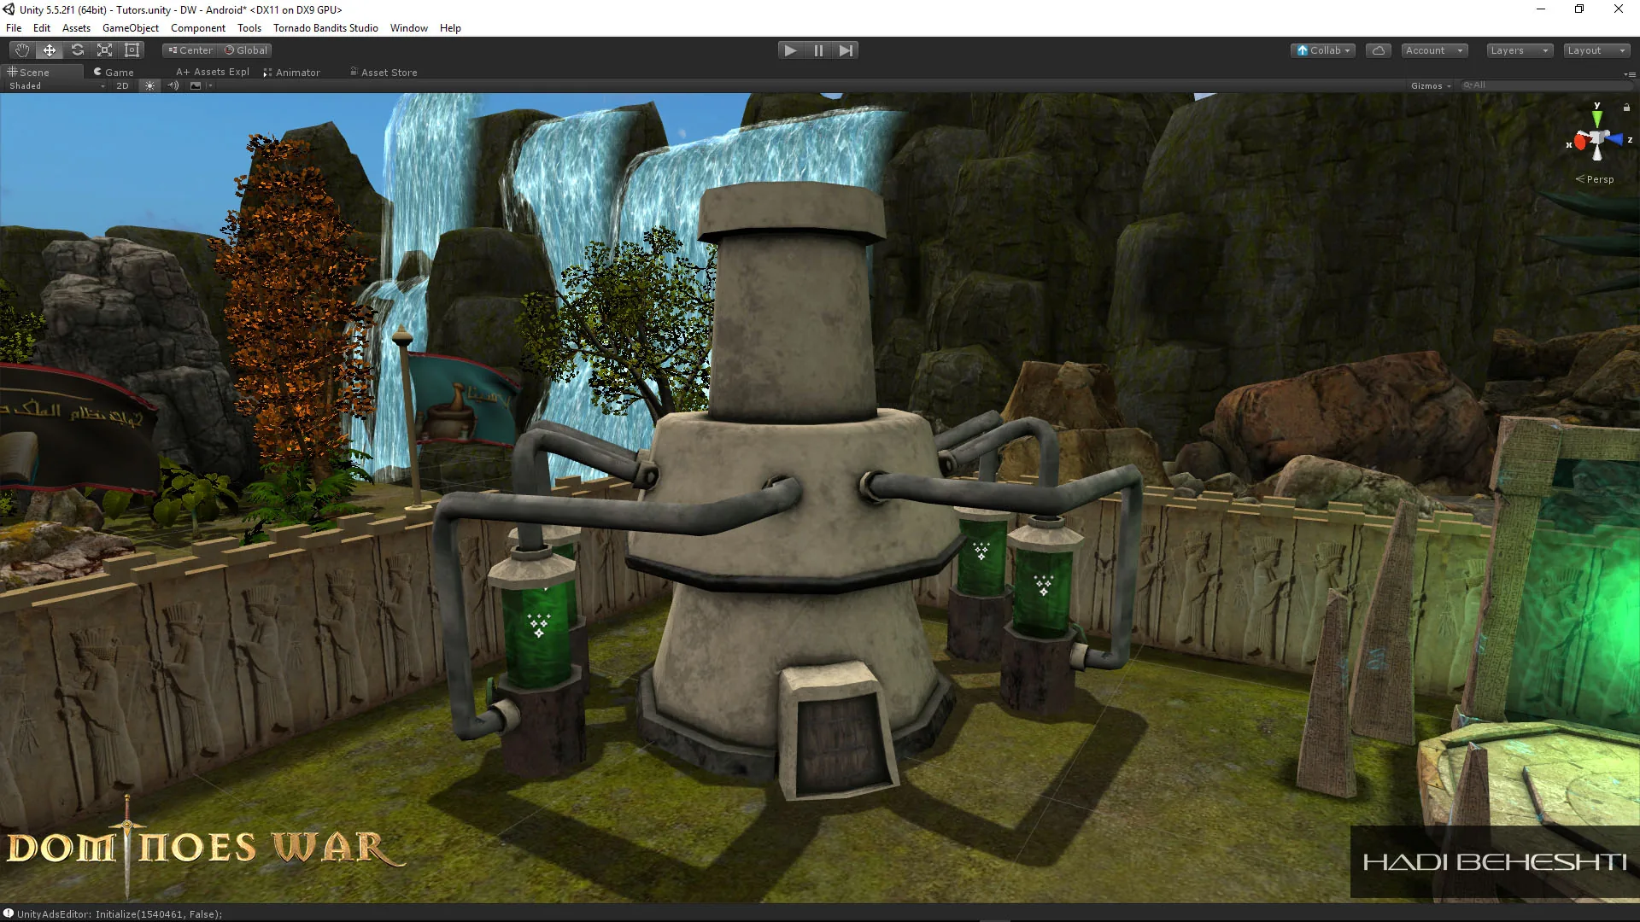Toggle scene gizmo rotation lock

1626,108
